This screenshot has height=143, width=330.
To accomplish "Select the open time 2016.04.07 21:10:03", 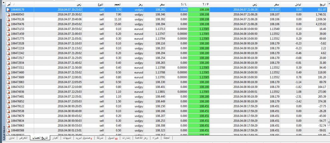I will pos(70,43).
